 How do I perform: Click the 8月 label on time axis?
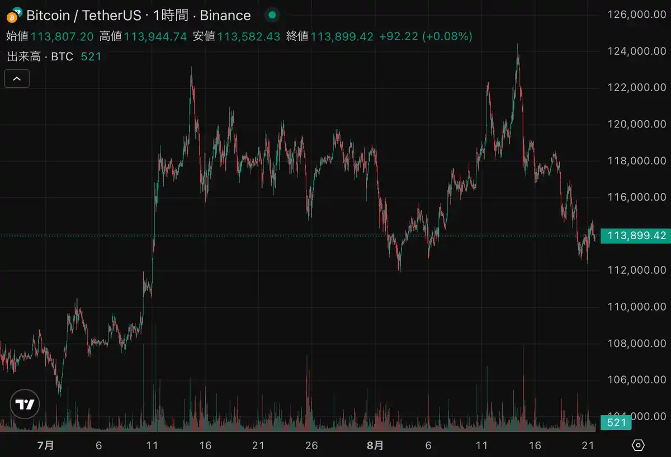(x=375, y=445)
